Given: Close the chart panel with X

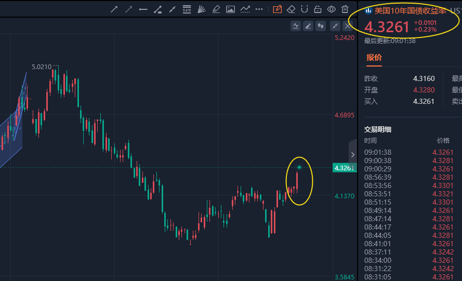Looking at the screenshot, I should pyautogui.click(x=348, y=26).
